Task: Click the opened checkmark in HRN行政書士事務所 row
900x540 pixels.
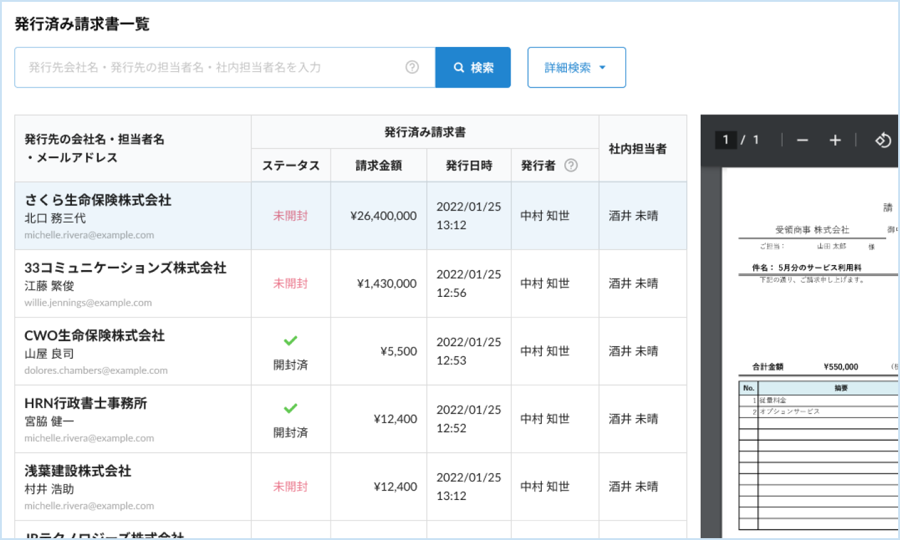Action: click(291, 408)
